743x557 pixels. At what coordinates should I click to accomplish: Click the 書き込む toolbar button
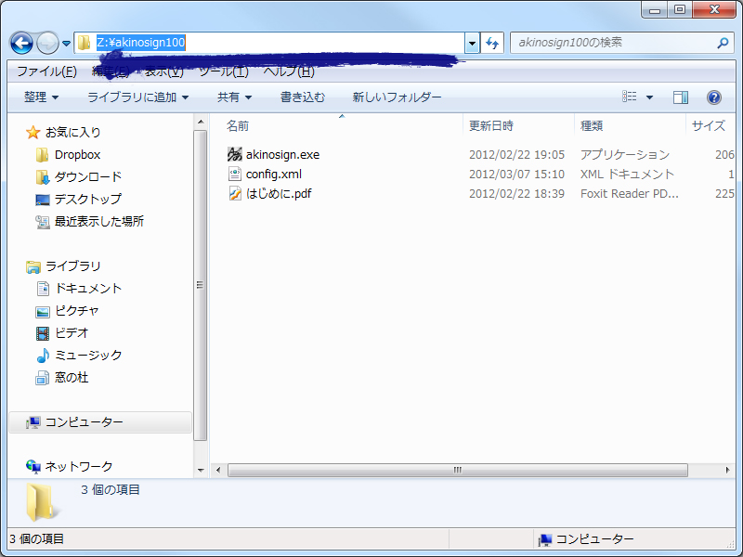tap(304, 97)
